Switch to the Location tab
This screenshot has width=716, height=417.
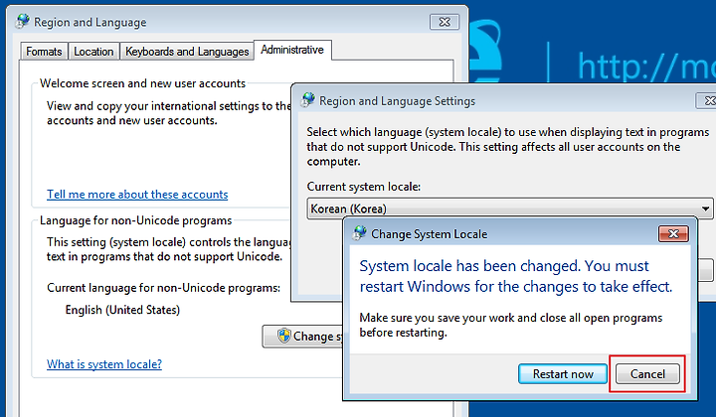[93, 52]
